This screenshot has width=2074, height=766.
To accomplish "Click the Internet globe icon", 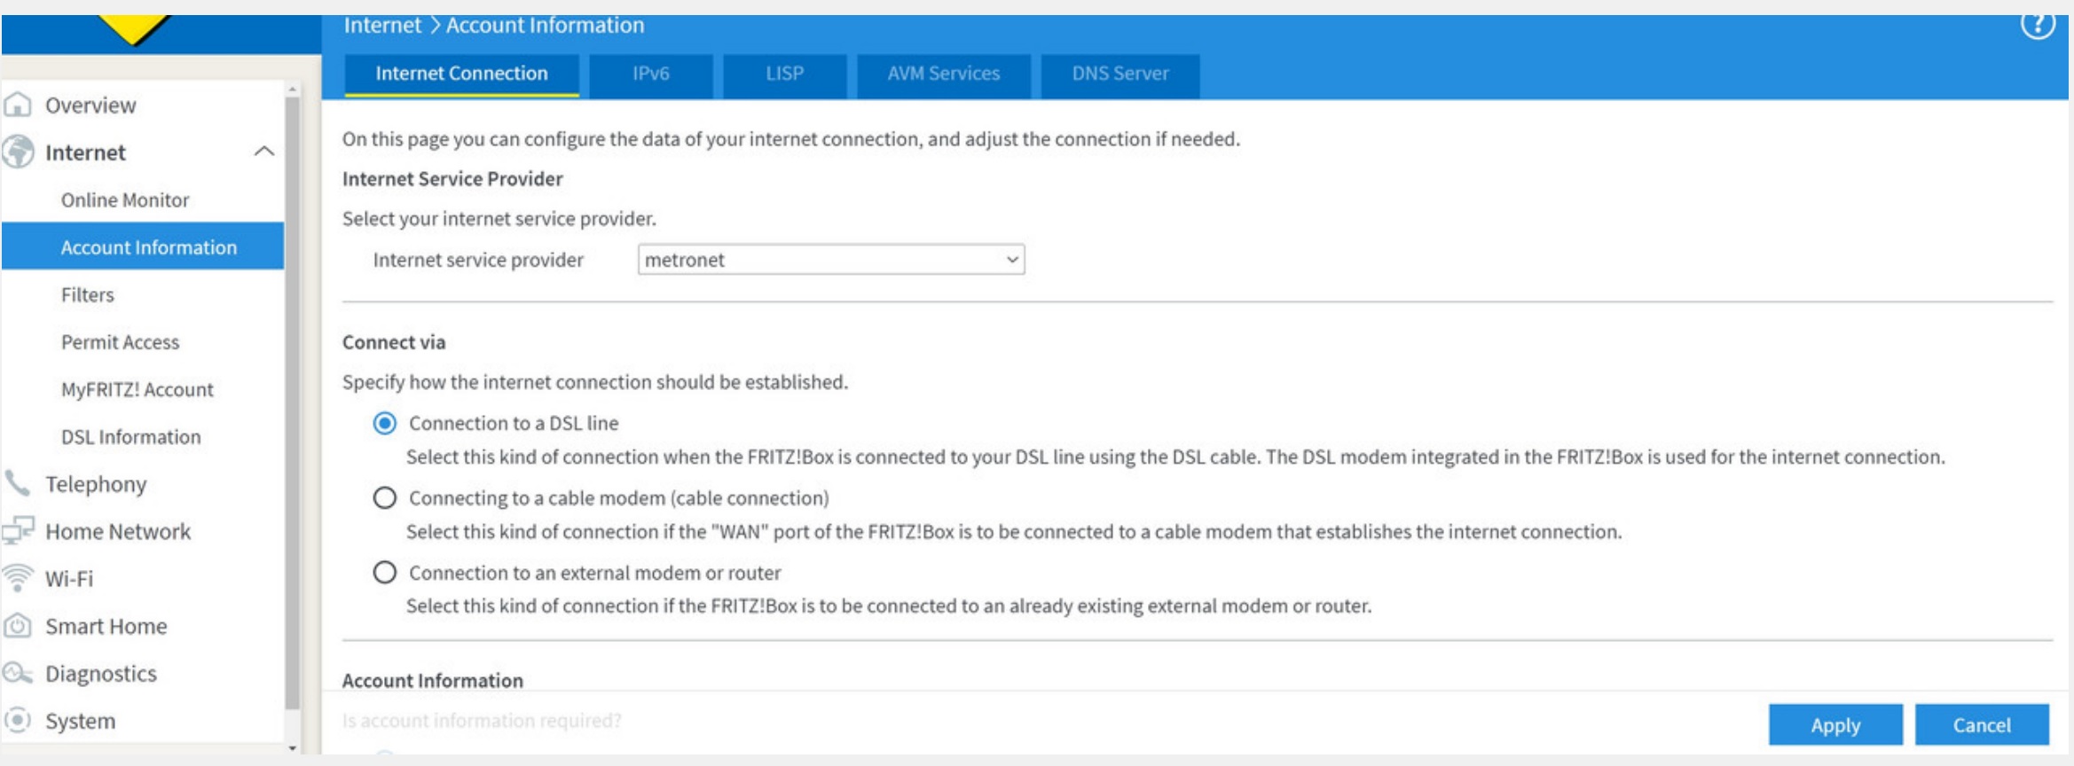I will click(x=18, y=152).
